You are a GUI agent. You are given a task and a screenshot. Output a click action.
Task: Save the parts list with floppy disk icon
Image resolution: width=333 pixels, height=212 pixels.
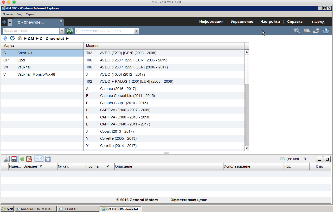[14, 159]
